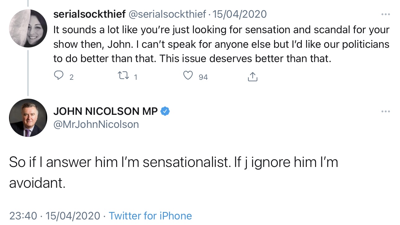Like serialsockthief's tweet
This screenshot has height=225, width=400.
pos(188,75)
